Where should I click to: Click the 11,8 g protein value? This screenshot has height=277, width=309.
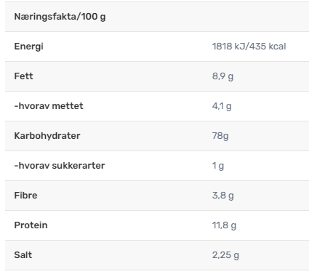tap(224, 225)
